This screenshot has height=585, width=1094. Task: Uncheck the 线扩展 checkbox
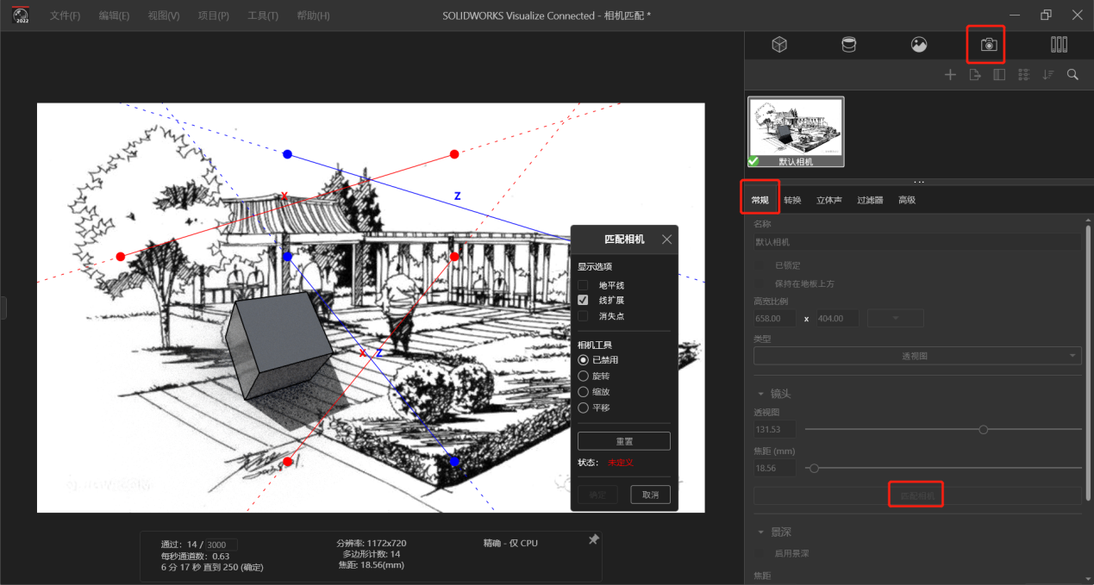(x=584, y=301)
